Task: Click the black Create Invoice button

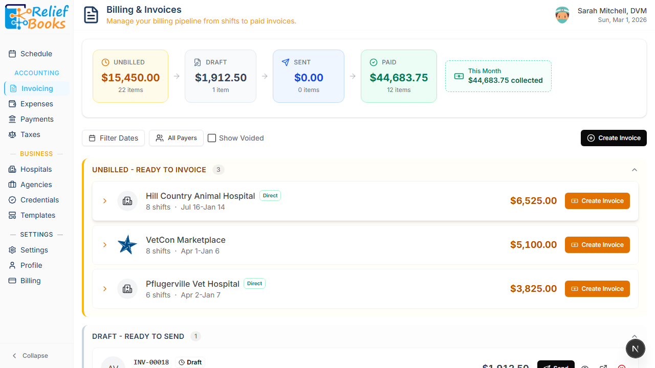Action: coord(614,138)
